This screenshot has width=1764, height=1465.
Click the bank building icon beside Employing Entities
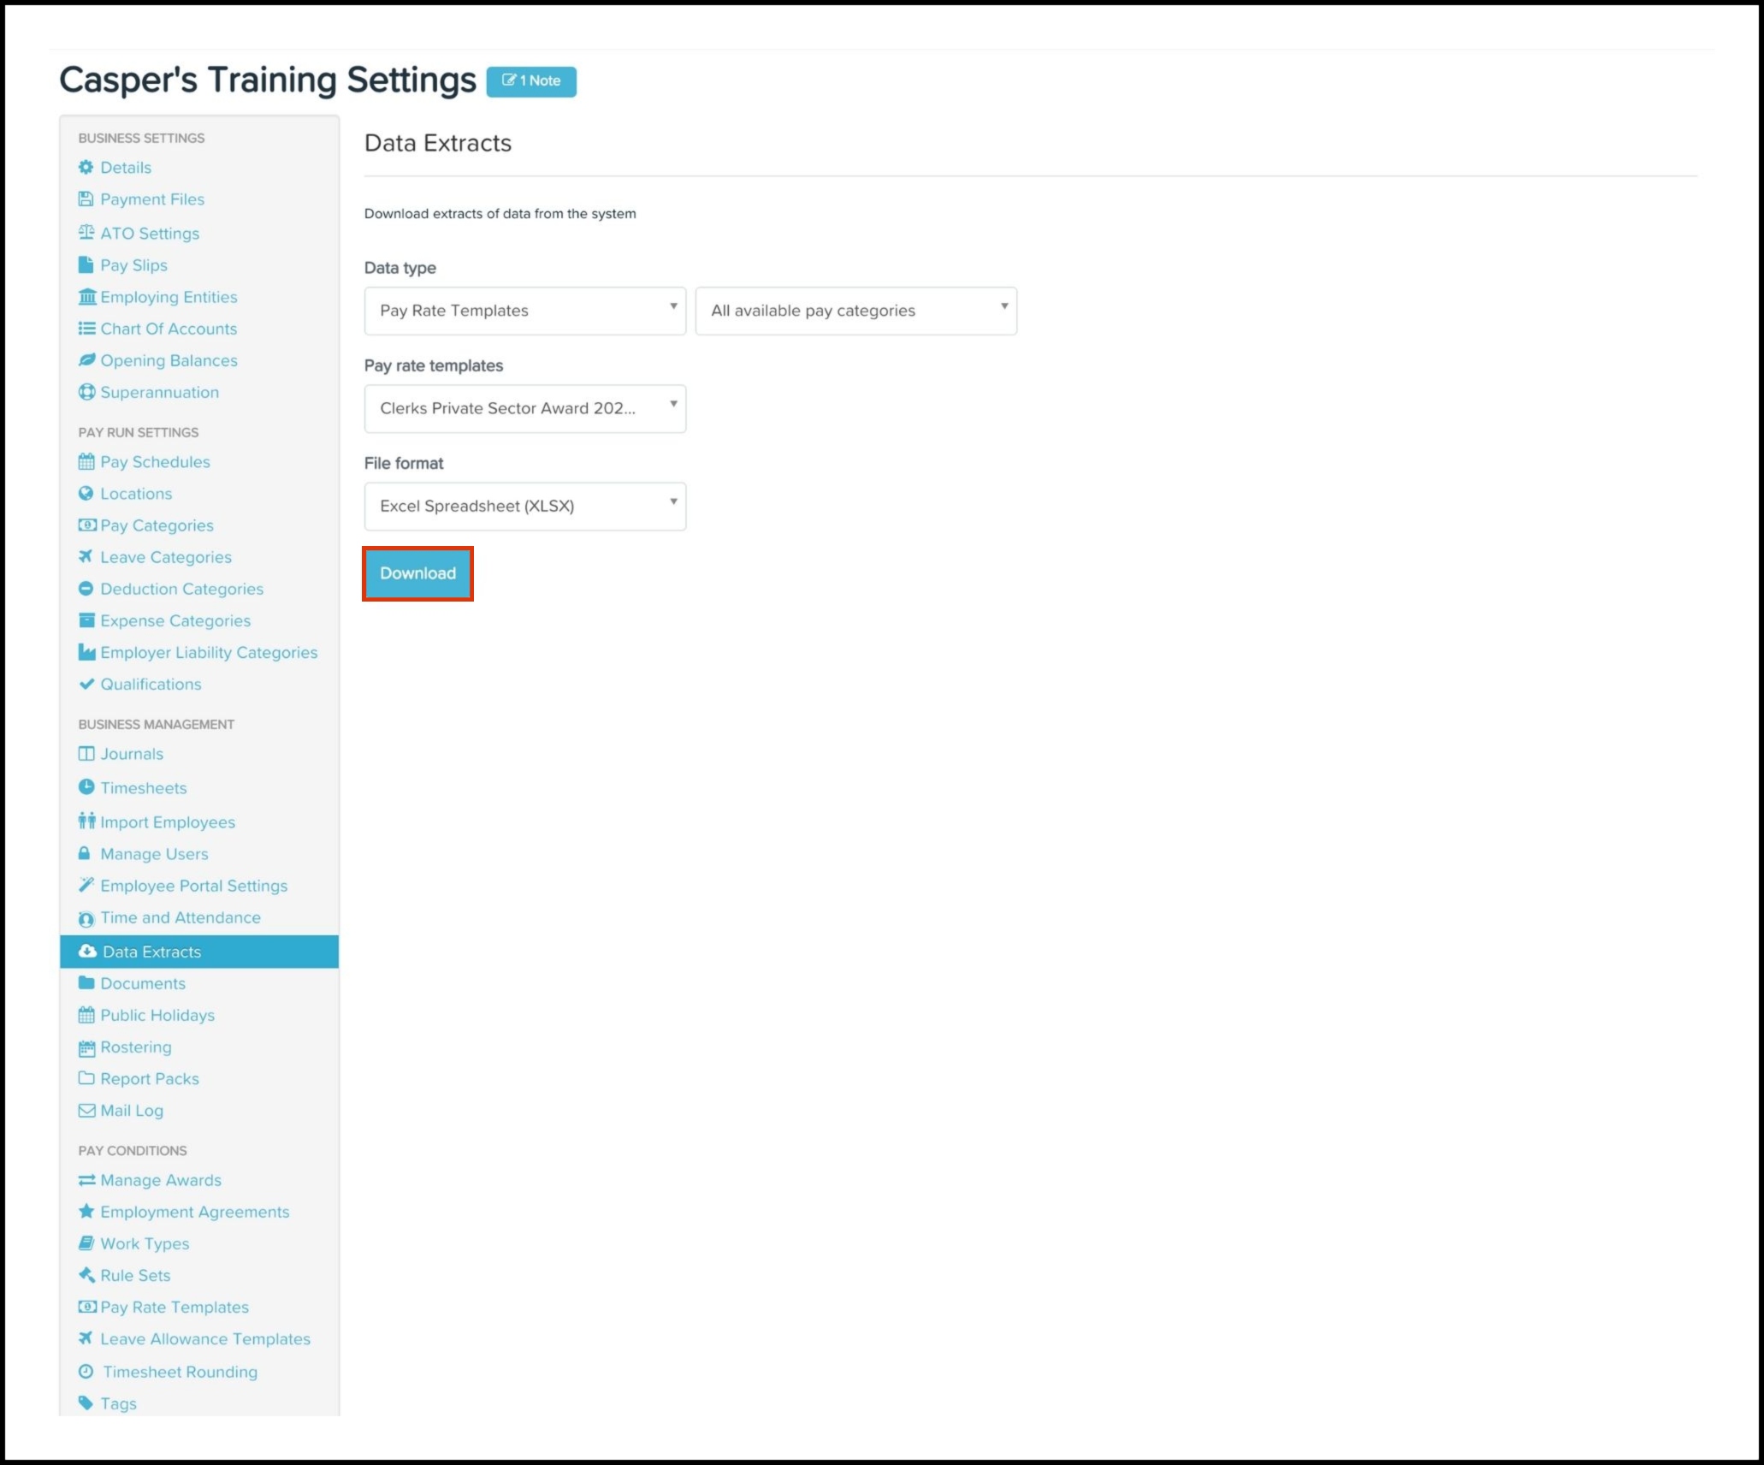[x=86, y=297]
